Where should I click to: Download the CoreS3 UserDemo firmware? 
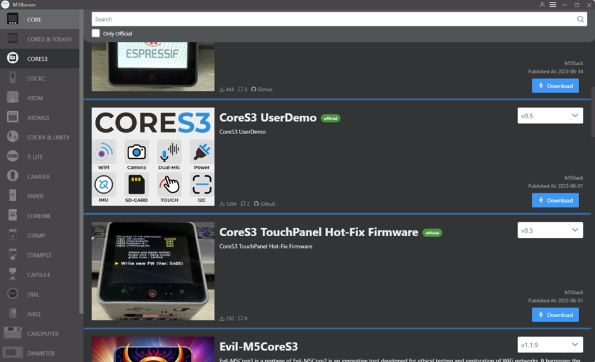pos(555,201)
